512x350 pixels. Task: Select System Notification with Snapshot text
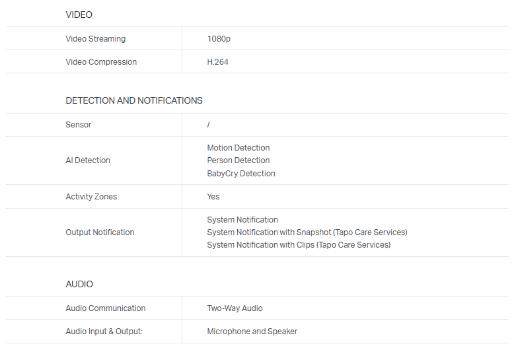(307, 232)
